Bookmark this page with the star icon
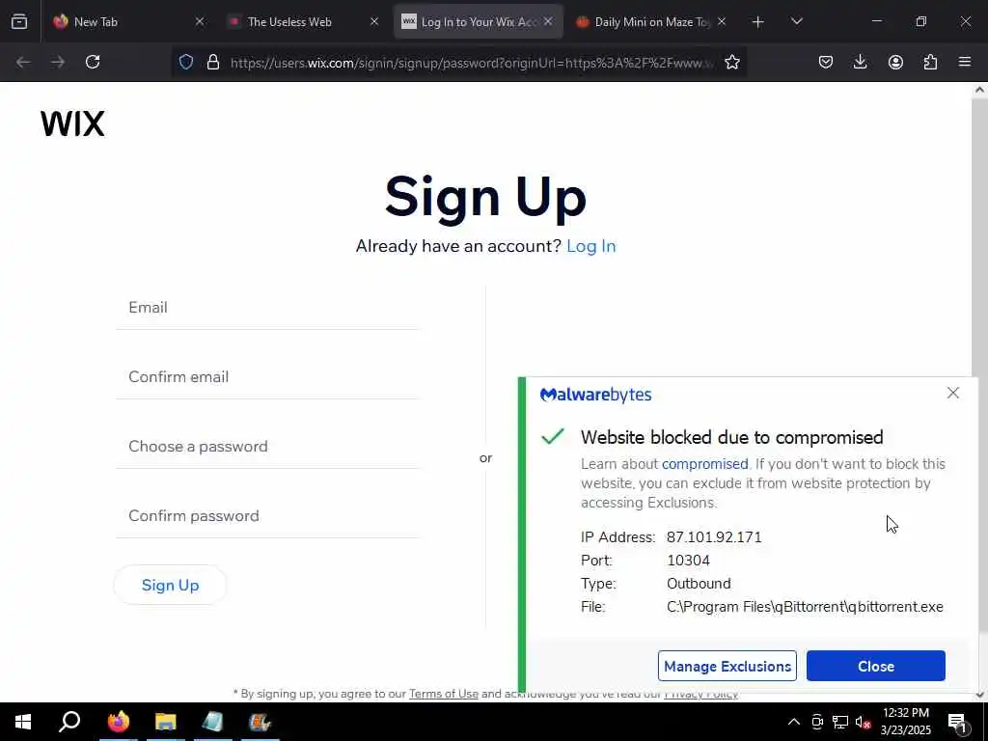Viewport: 988px width, 741px height. pos(732,62)
